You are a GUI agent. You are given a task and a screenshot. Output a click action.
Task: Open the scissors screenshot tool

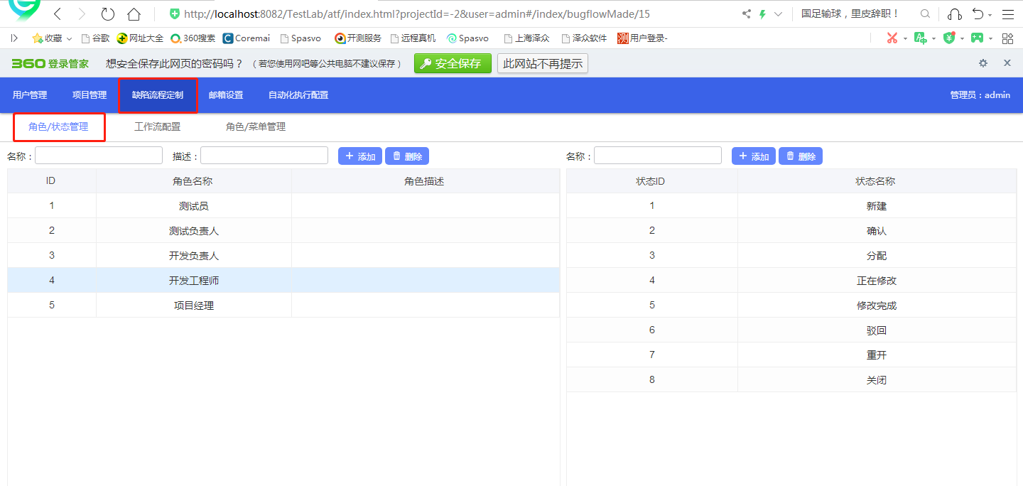[x=892, y=38]
